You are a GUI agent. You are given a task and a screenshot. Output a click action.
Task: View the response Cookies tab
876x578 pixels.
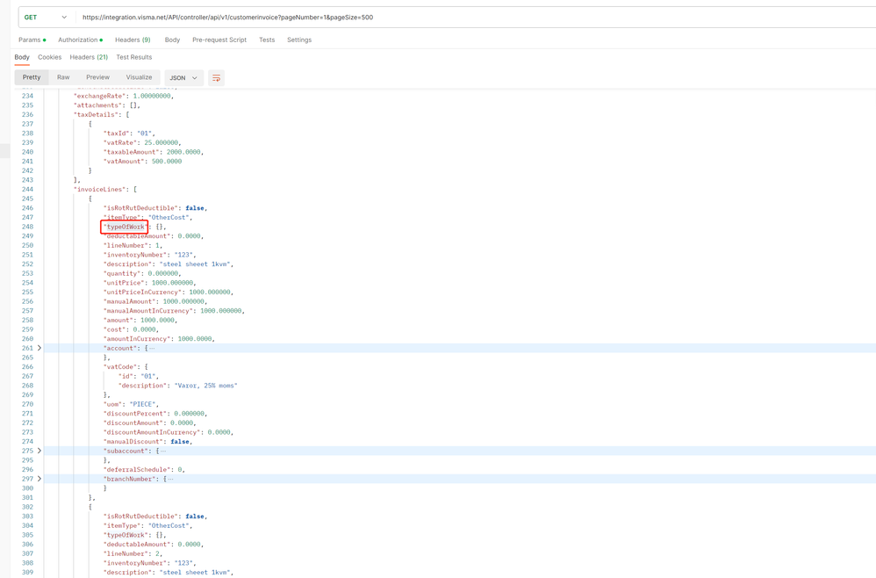[x=50, y=57]
